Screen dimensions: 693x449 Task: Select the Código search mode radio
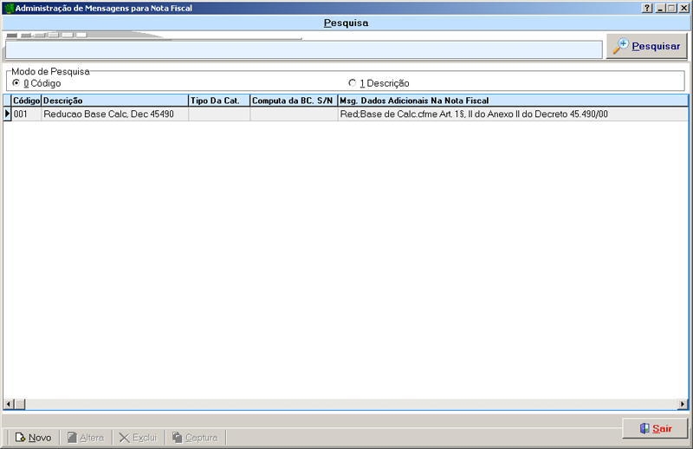[16, 83]
